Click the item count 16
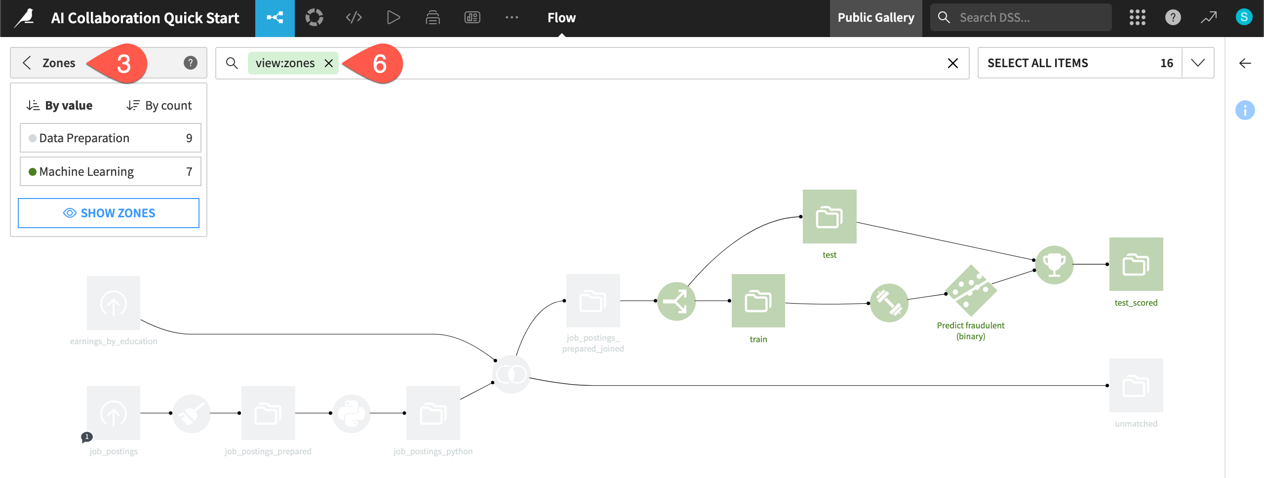This screenshot has height=478, width=1264. [1167, 63]
